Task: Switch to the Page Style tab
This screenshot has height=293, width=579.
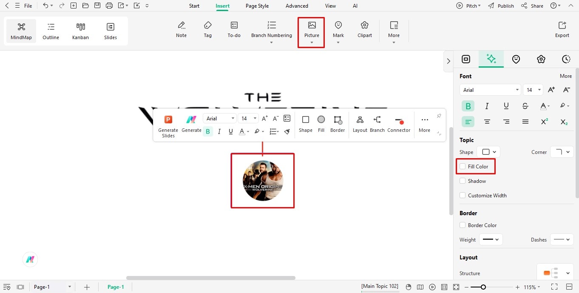Action: 257,6
